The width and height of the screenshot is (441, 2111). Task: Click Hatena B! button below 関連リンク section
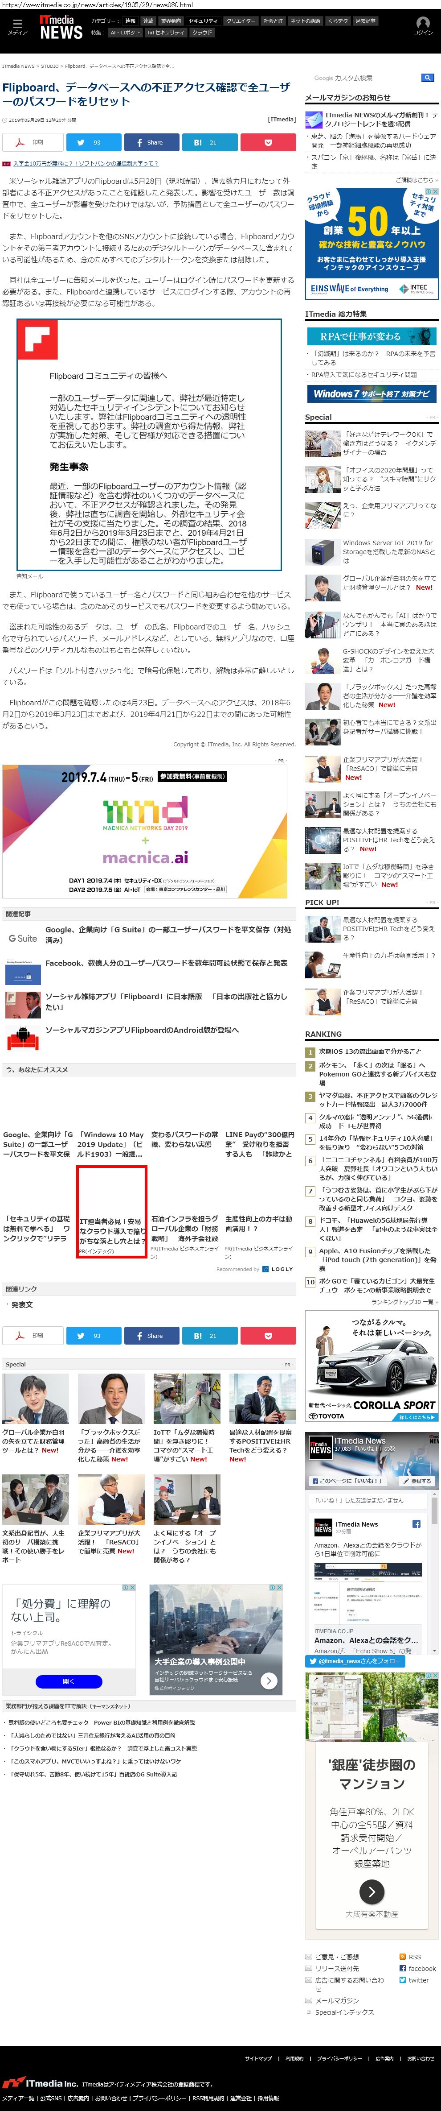[209, 1336]
